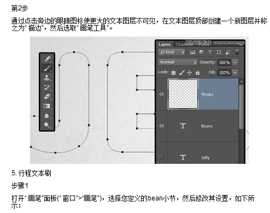The height and width of the screenshot is (213, 270).
Task: Select the Dodge tool
Action: [47, 125]
